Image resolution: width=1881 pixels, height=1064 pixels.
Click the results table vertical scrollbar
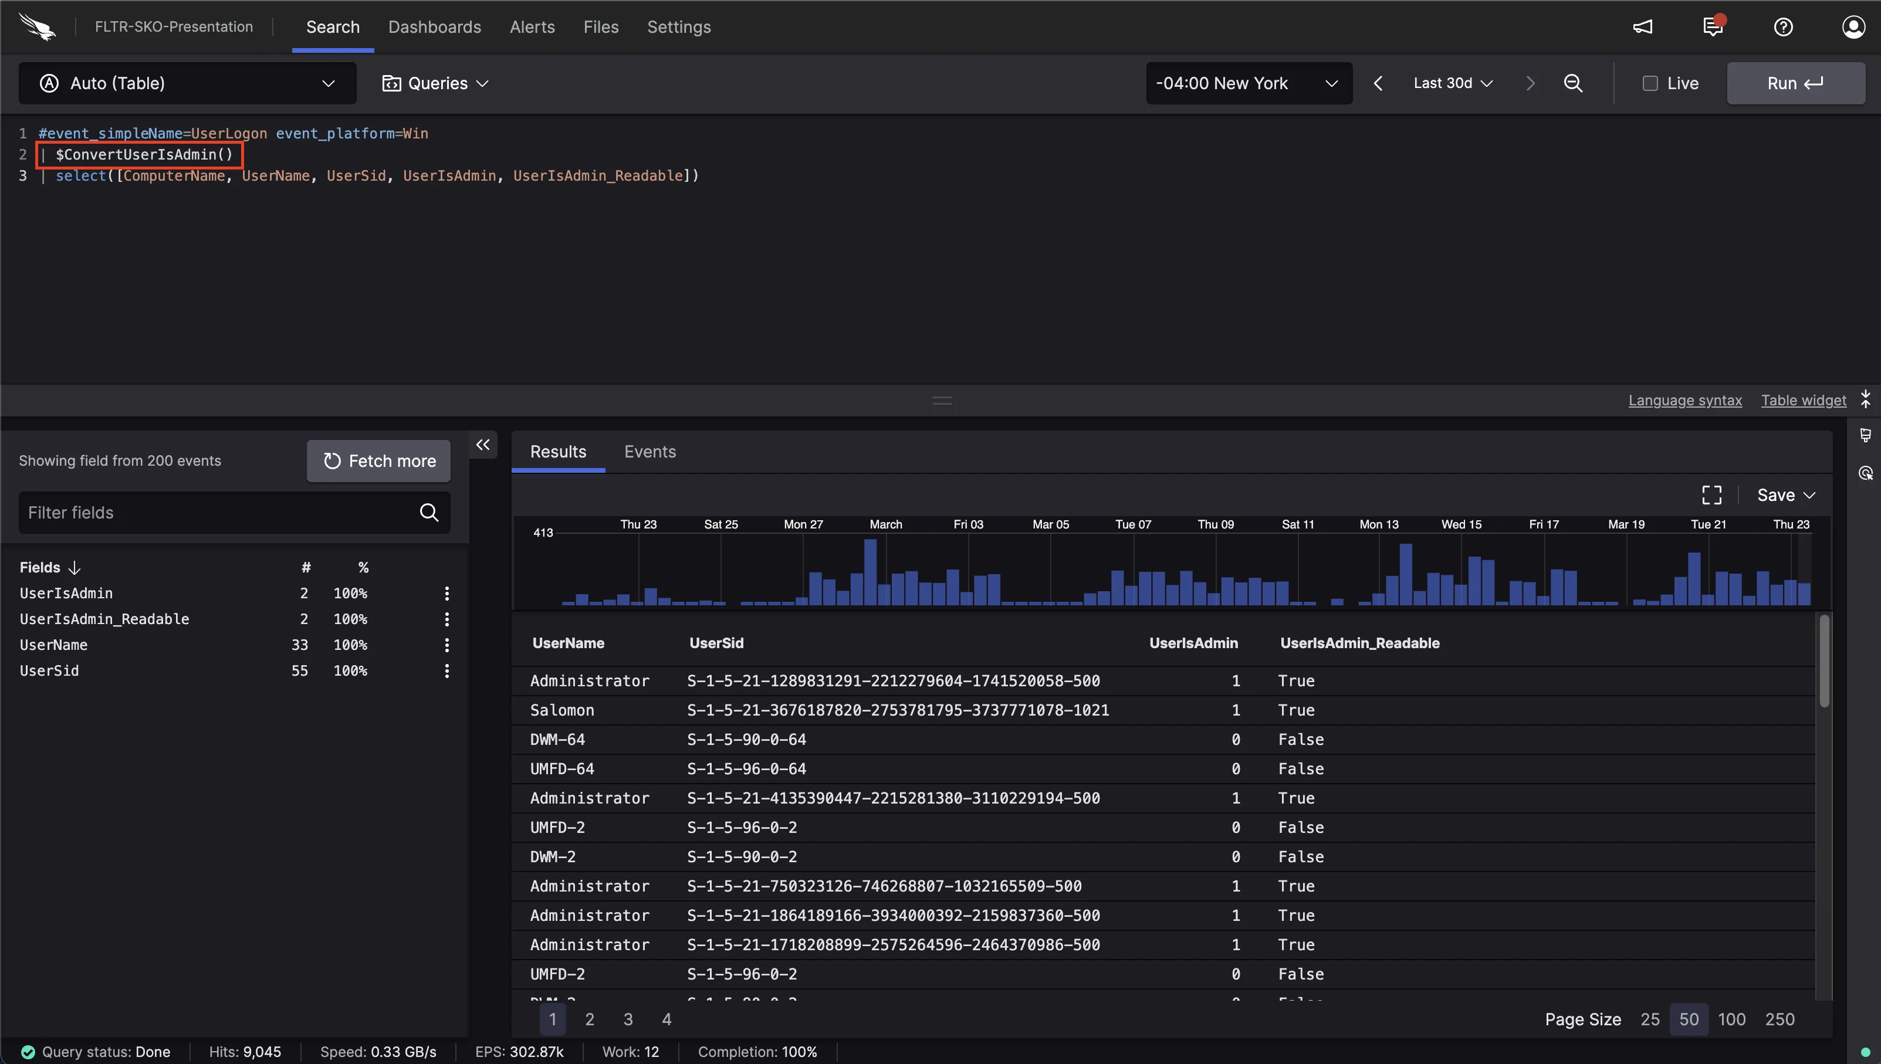[1824, 662]
